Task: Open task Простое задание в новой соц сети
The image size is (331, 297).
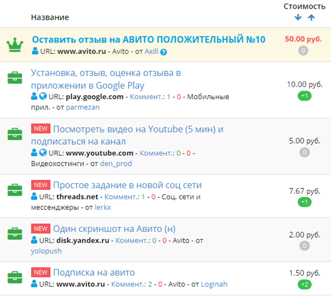Action: pos(127,185)
